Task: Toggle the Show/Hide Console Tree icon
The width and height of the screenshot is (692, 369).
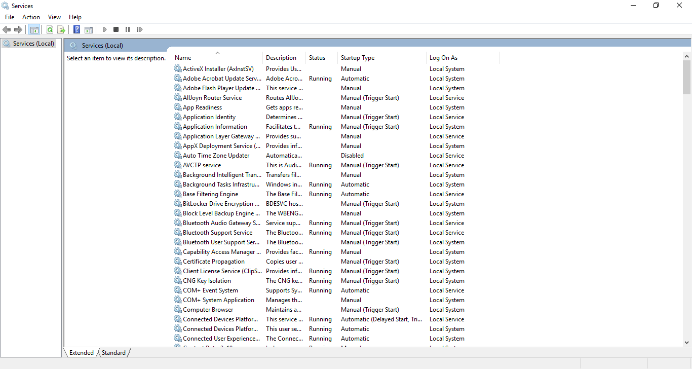Action: pos(34,30)
